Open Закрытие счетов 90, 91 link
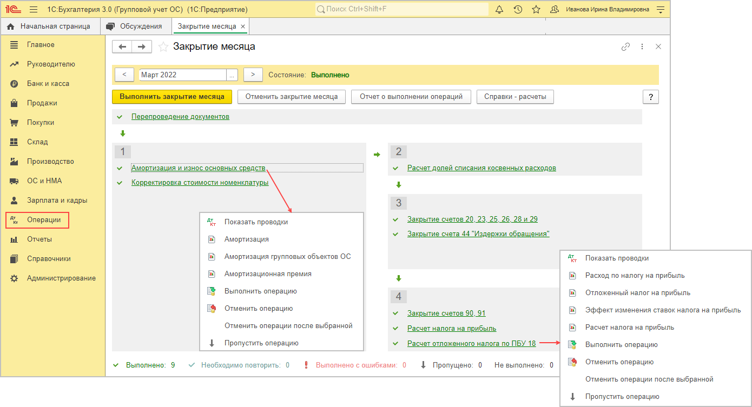The height and width of the screenshot is (407, 752). (446, 313)
